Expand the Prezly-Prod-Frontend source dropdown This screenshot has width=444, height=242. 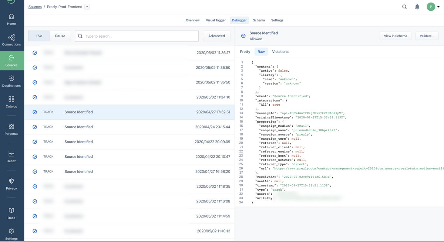87,7
